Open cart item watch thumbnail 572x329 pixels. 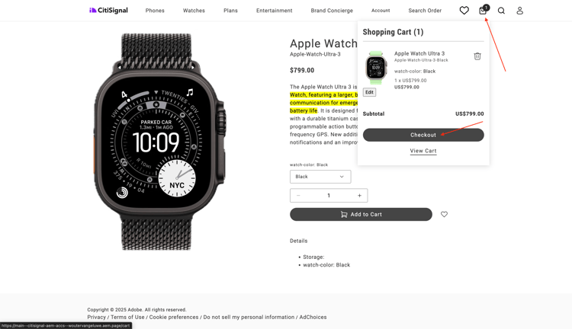point(376,68)
